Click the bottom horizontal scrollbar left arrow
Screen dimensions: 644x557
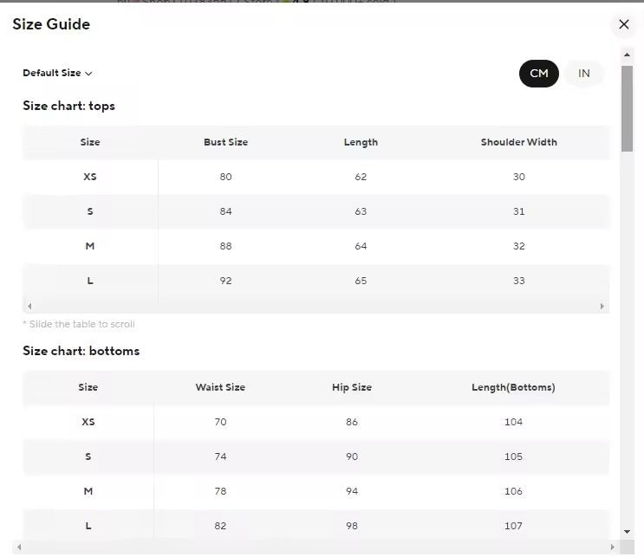pyautogui.click(x=19, y=547)
